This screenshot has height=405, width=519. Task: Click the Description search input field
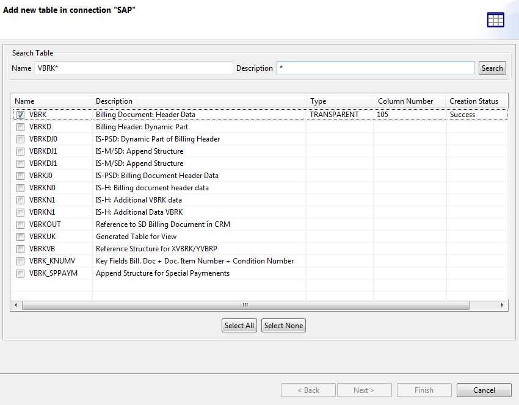374,68
